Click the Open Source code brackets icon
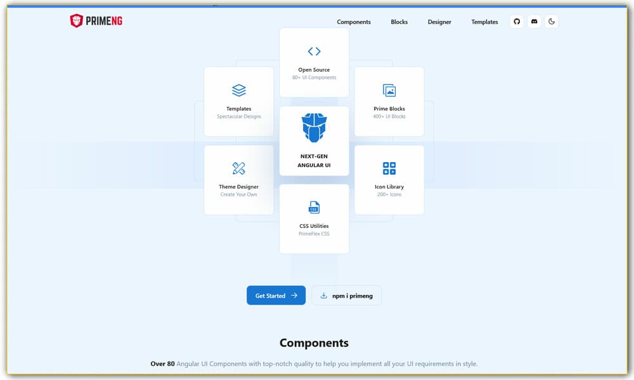This screenshot has height=380, width=634. [314, 51]
